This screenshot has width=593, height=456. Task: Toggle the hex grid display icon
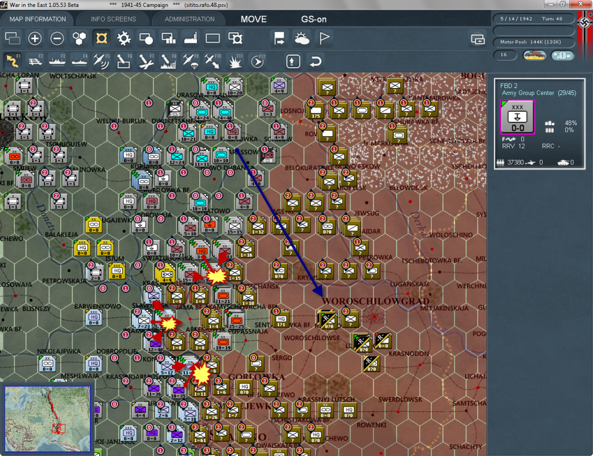click(79, 38)
